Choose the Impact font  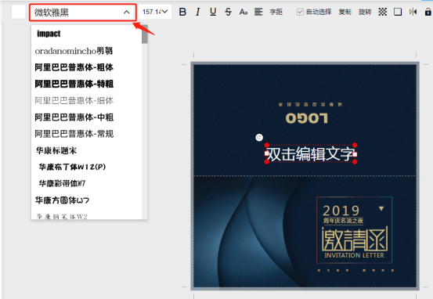pyautogui.click(x=49, y=34)
